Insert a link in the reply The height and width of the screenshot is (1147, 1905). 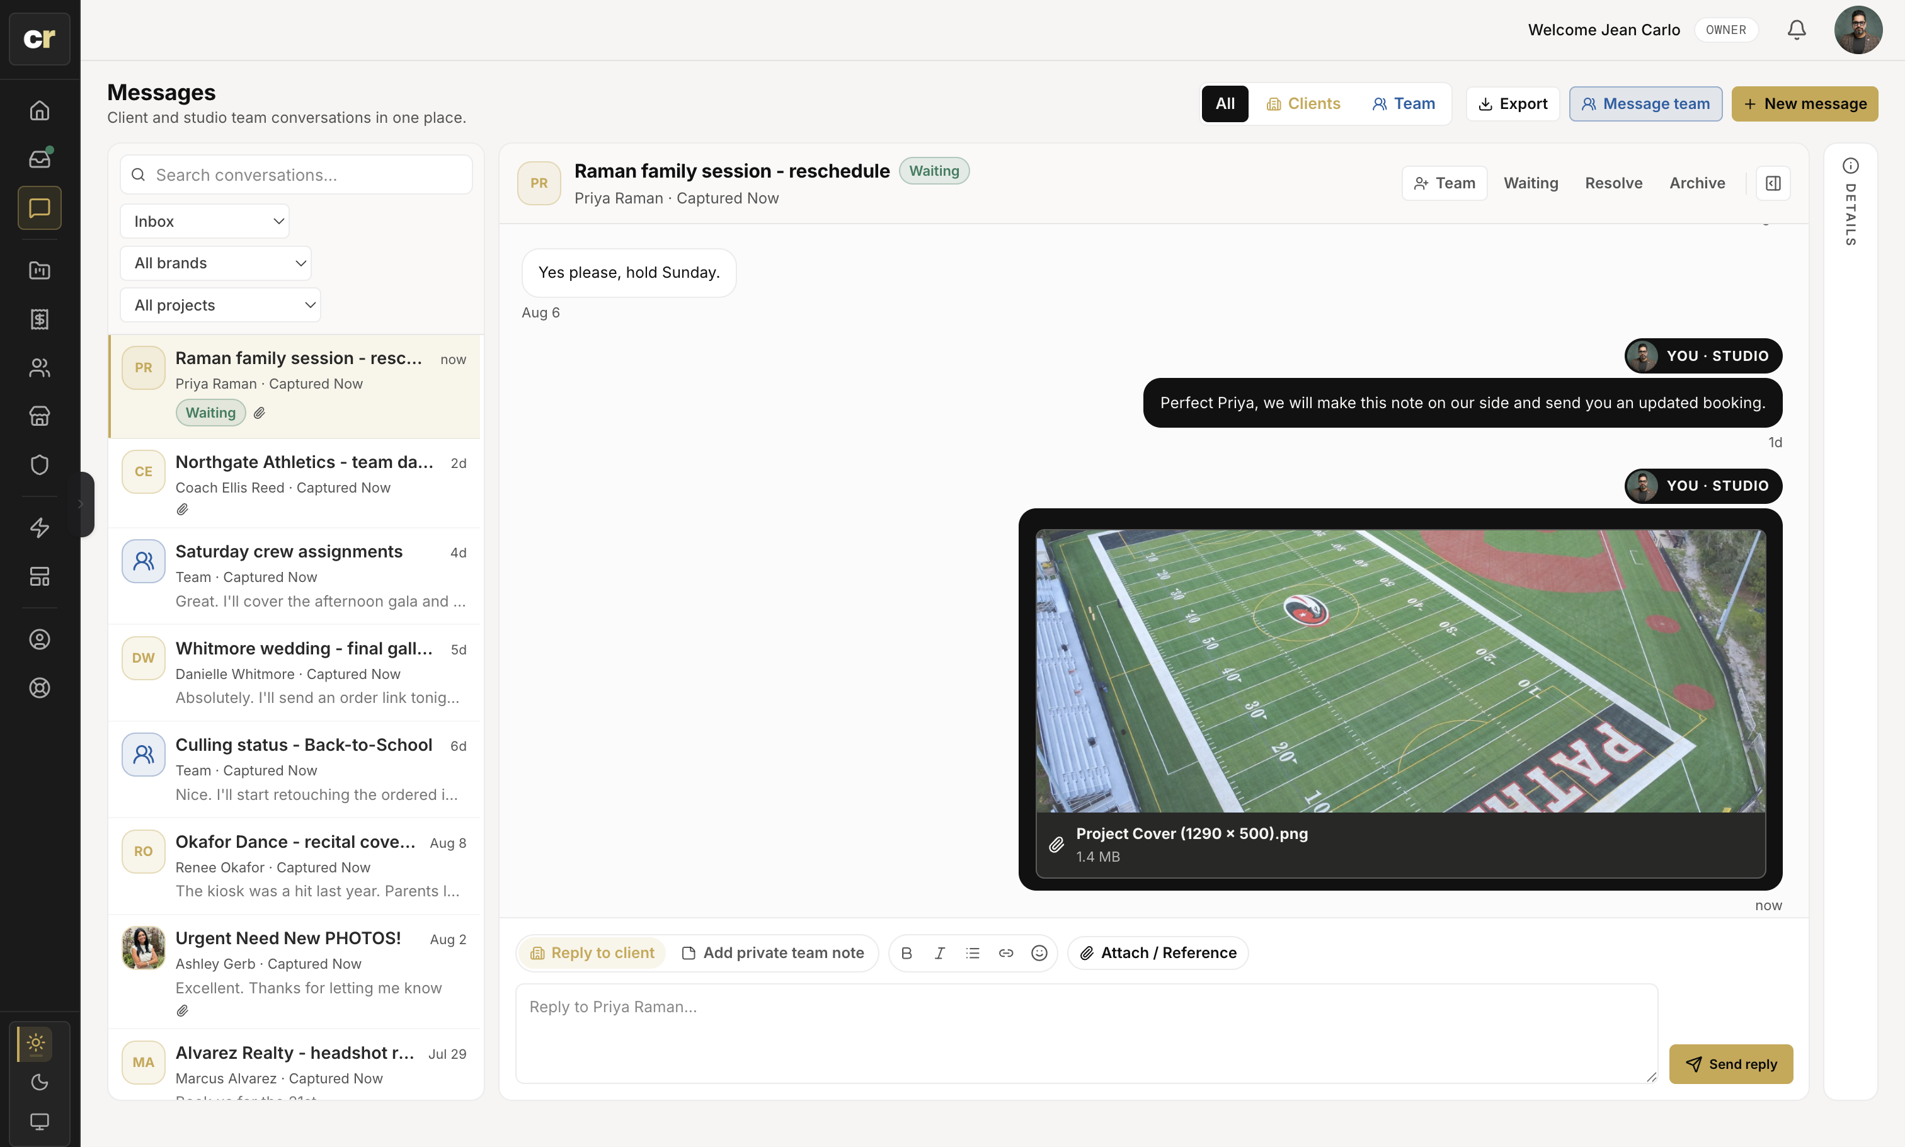[1006, 953]
